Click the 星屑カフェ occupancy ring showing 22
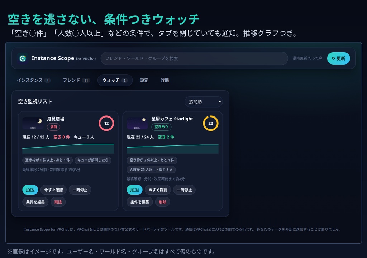 [211, 123]
